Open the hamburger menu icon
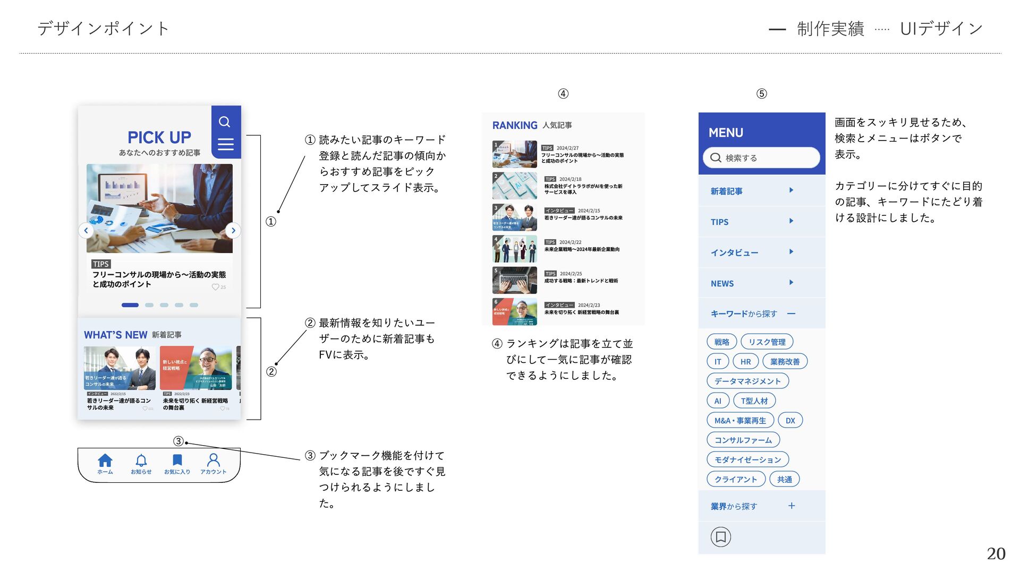This screenshot has width=1020, height=573. tap(226, 144)
